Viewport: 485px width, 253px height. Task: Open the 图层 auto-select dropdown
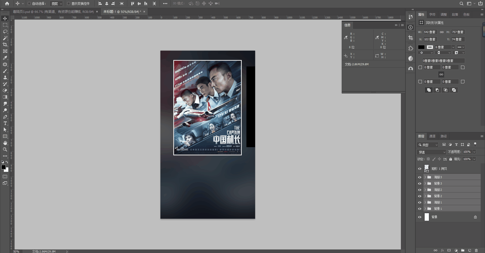coord(56,4)
